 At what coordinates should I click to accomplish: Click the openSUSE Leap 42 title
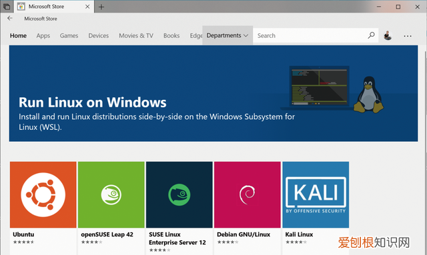click(x=107, y=234)
